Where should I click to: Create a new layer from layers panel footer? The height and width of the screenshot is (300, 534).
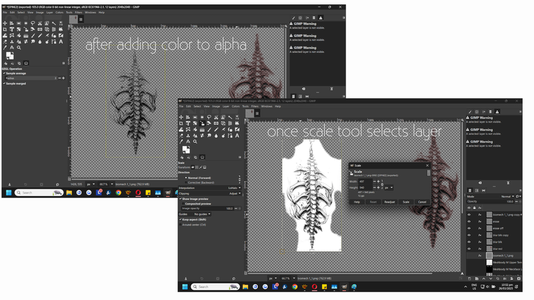click(470, 279)
